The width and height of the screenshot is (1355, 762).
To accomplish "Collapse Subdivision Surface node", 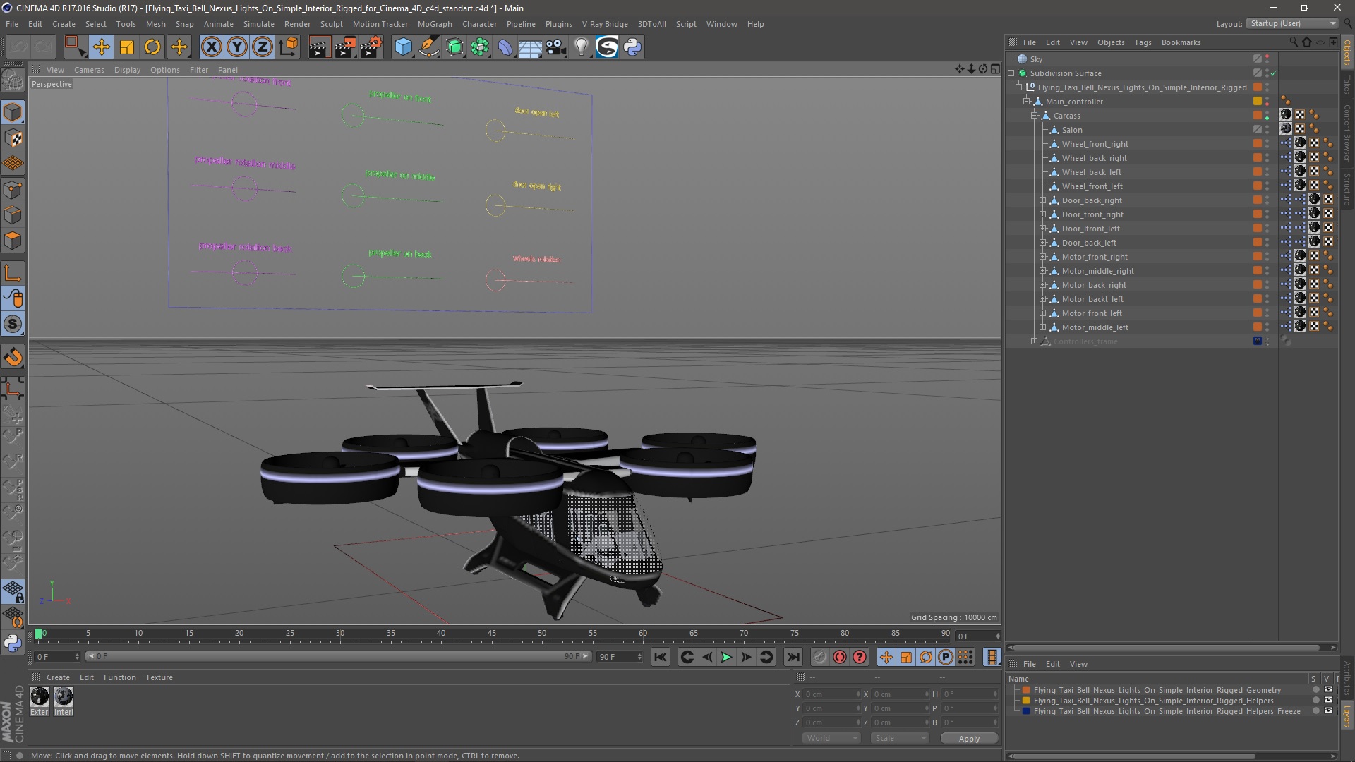I will [1011, 73].
